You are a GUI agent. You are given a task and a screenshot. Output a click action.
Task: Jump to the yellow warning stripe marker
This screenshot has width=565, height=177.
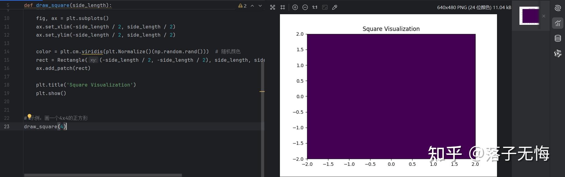[x=262, y=91]
